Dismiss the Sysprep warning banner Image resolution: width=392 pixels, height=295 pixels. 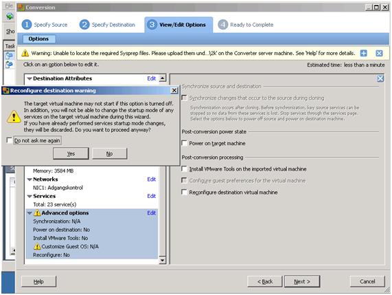tap(379, 53)
